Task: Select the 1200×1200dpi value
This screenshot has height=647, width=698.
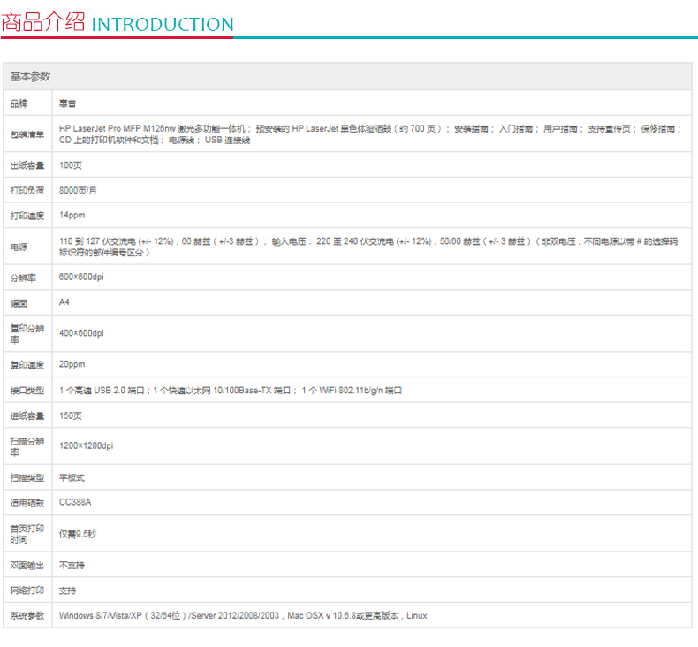Action: coord(87,445)
